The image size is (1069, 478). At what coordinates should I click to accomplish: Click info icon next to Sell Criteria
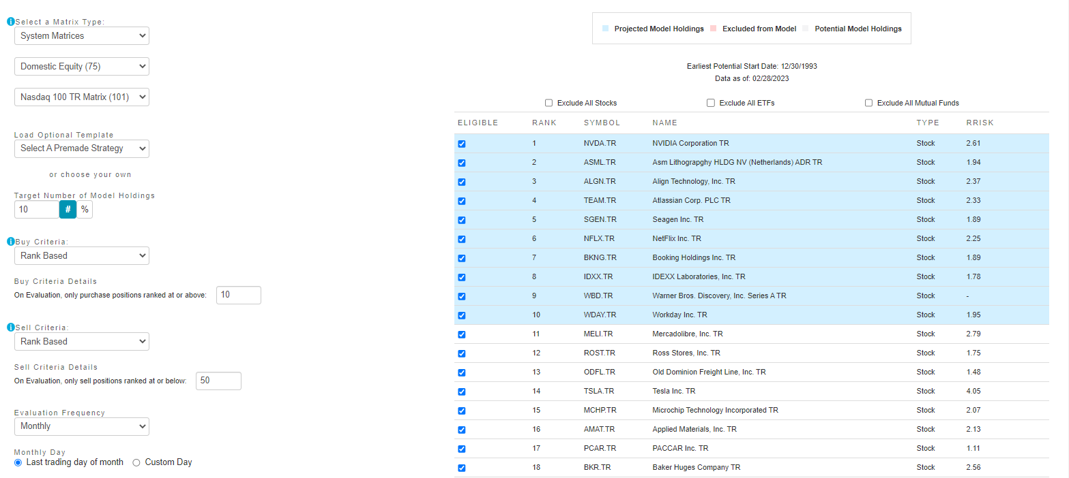click(10, 328)
